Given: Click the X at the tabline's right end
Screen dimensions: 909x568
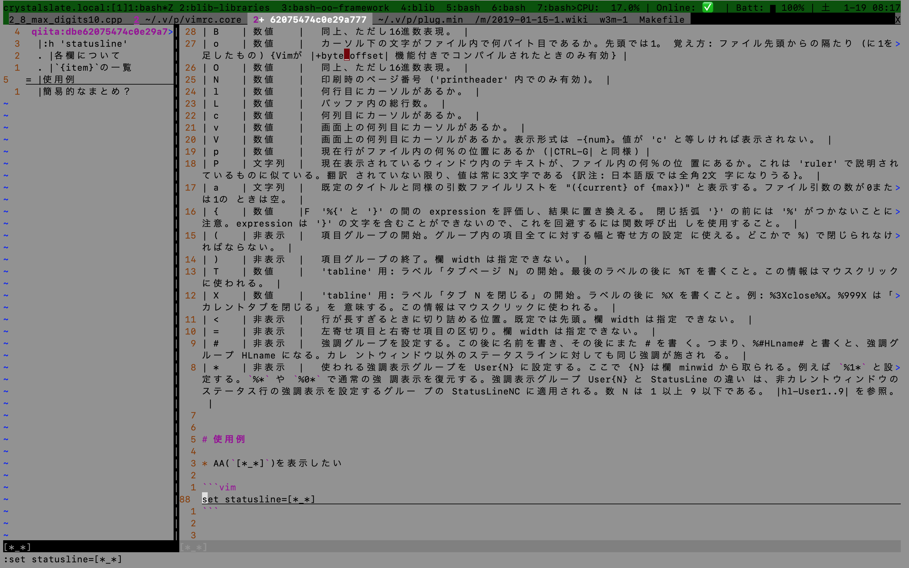Looking at the screenshot, I should (x=898, y=19).
